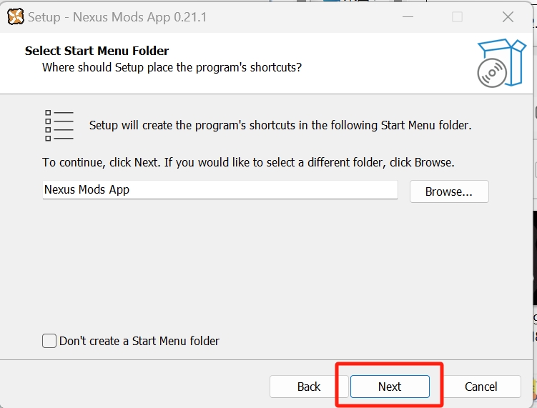Viewport: 537px width, 408px height.
Task: Minimize the Setup window
Action: click(406, 16)
